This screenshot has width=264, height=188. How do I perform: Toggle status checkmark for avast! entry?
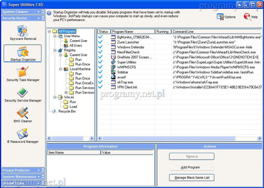click(101, 77)
